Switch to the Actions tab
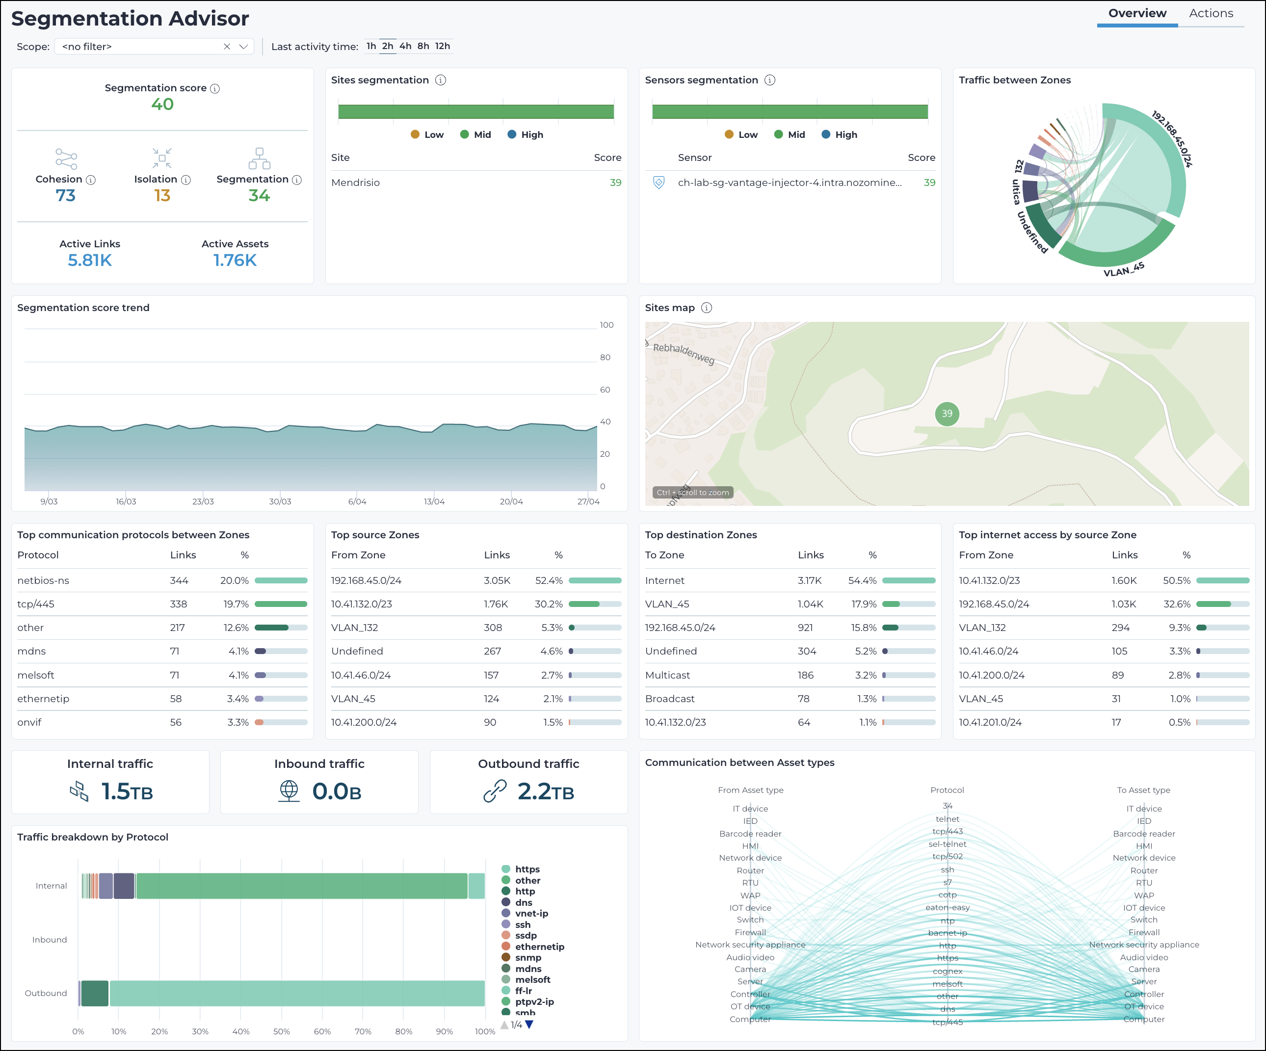Viewport: 1266px width, 1051px height. [x=1211, y=13]
